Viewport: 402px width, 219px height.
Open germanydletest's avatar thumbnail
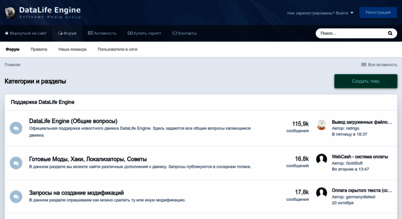(321, 193)
